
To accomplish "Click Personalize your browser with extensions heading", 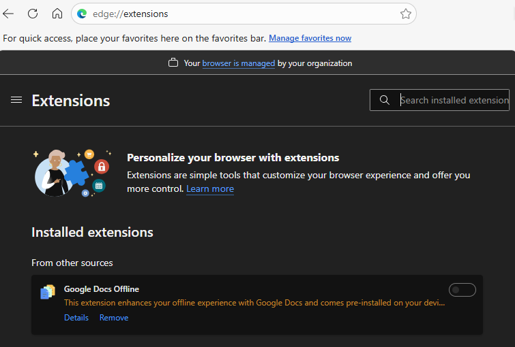I will click(233, 158).
